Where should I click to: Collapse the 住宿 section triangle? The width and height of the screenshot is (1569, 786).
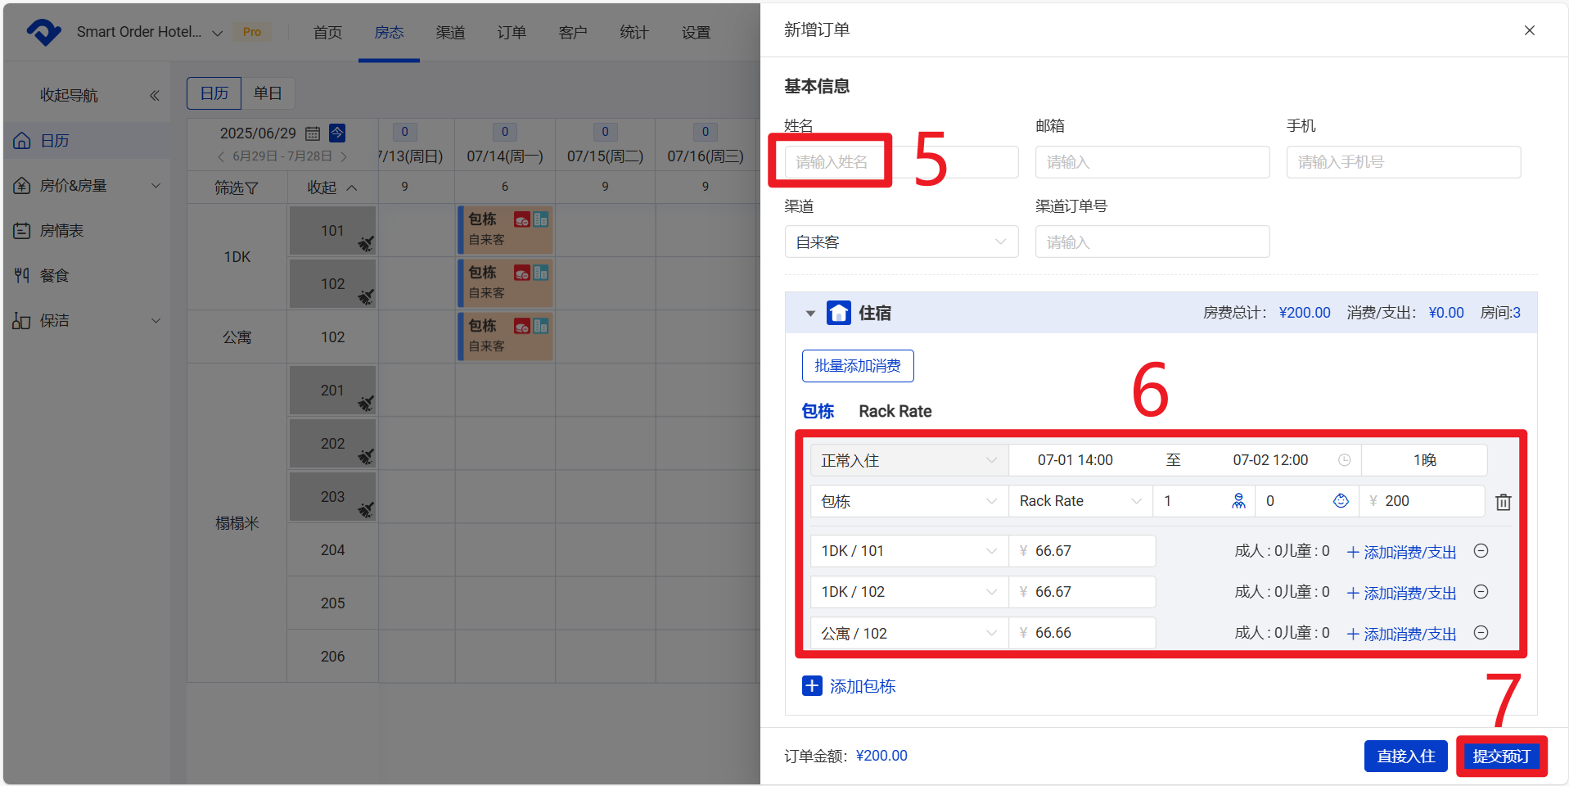(x=810, y=314)
